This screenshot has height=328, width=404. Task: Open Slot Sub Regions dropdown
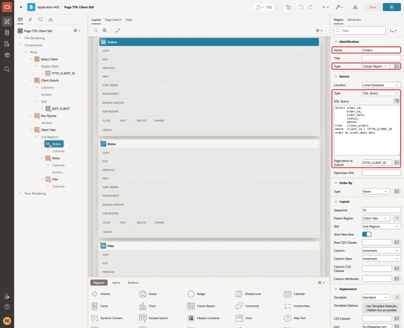click(x=382, y=226)
